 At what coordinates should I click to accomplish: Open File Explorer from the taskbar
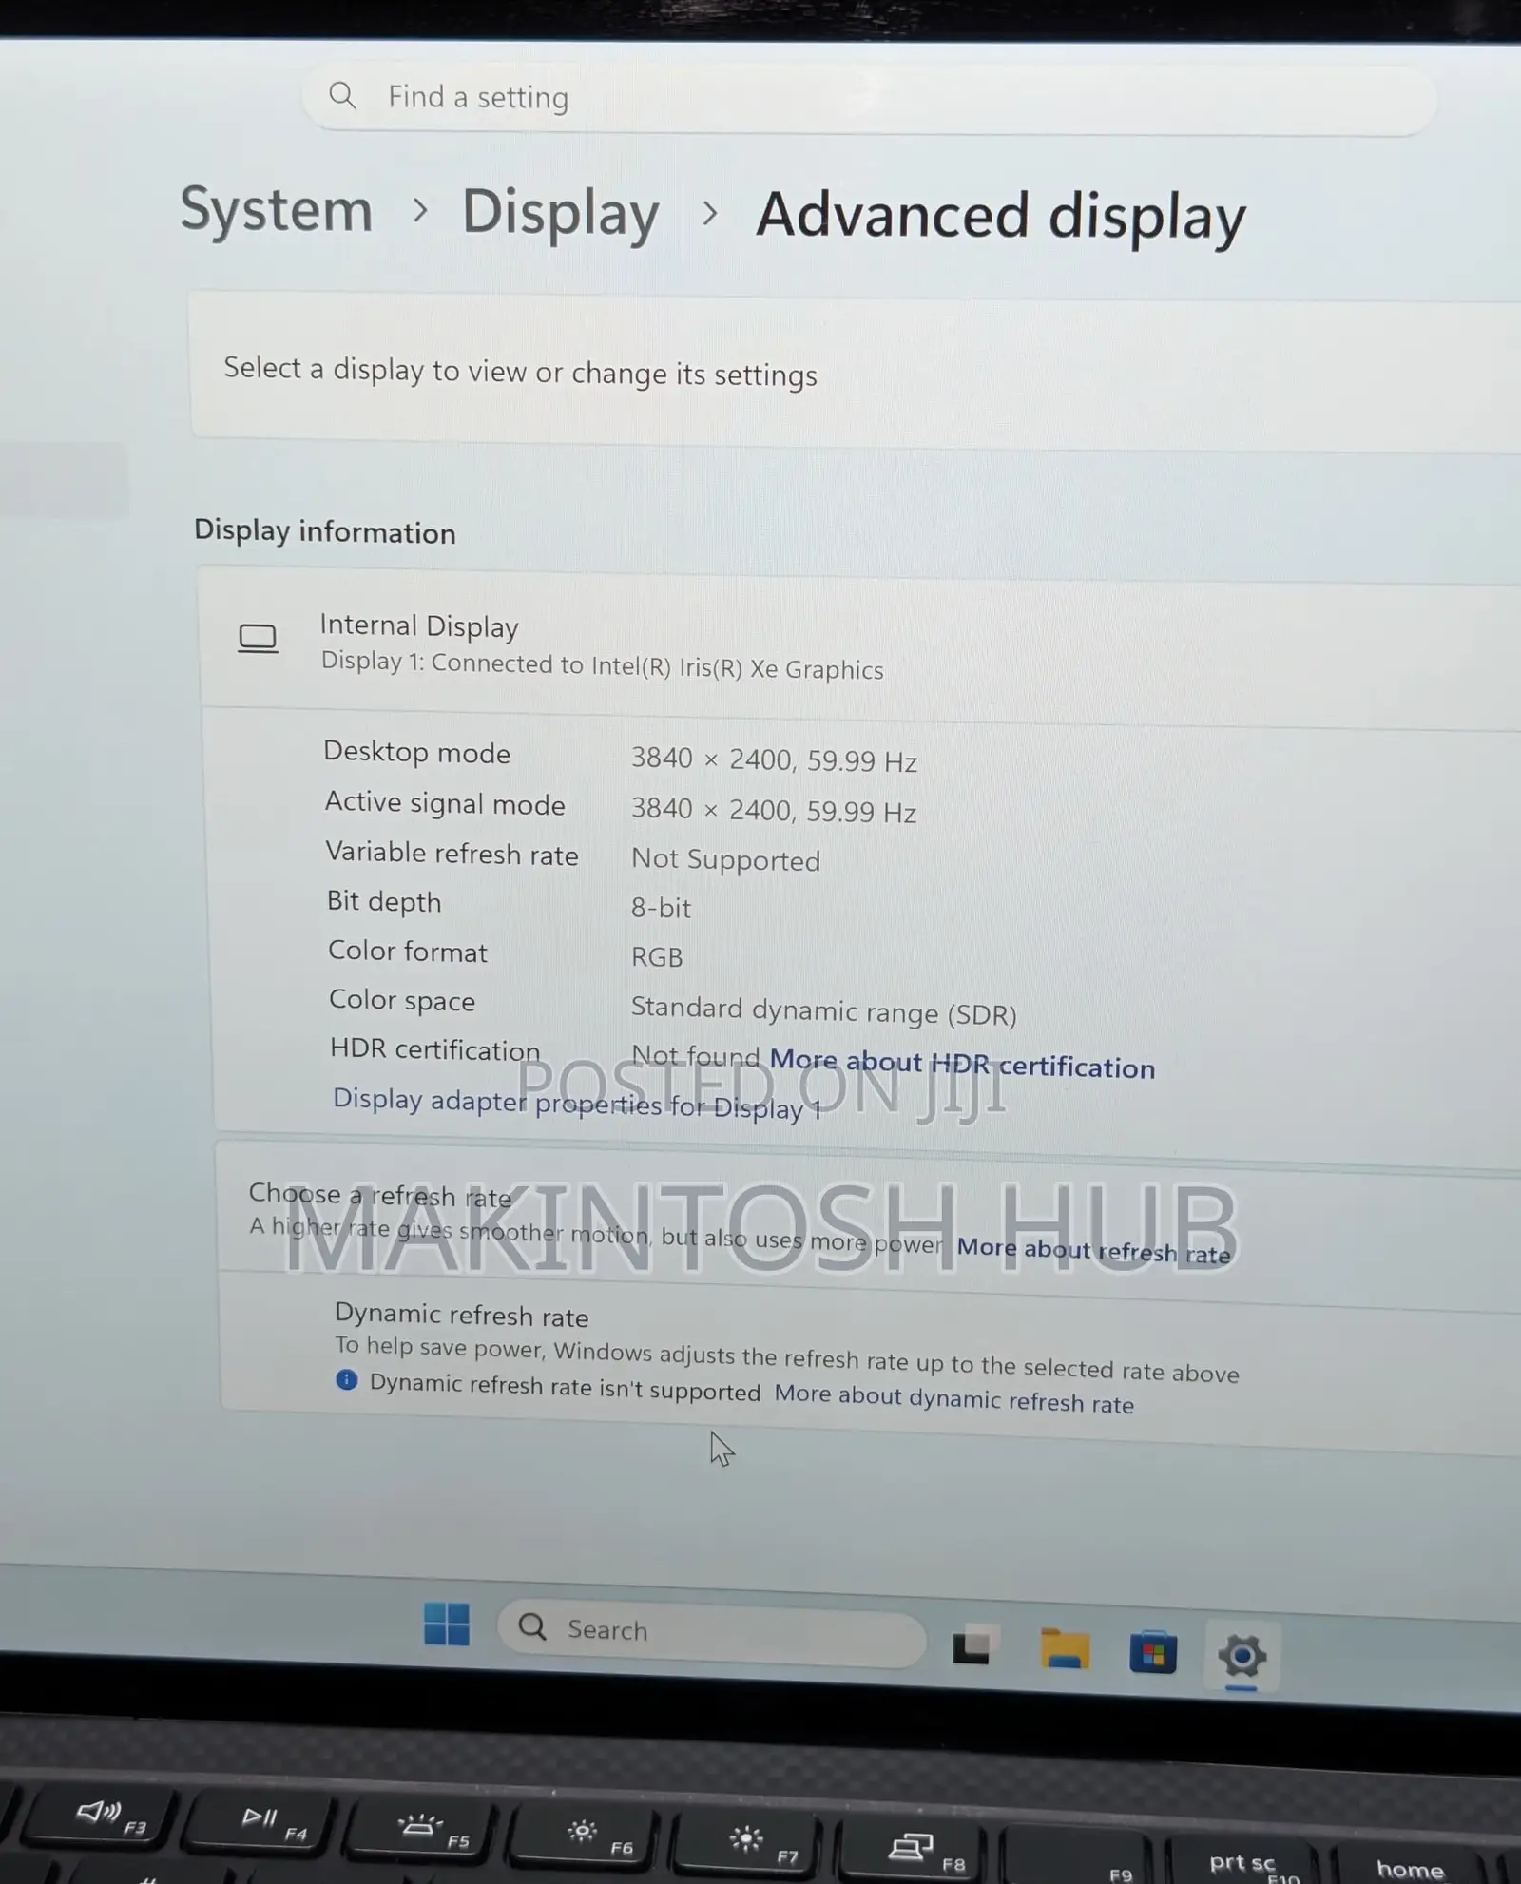1064,1648
